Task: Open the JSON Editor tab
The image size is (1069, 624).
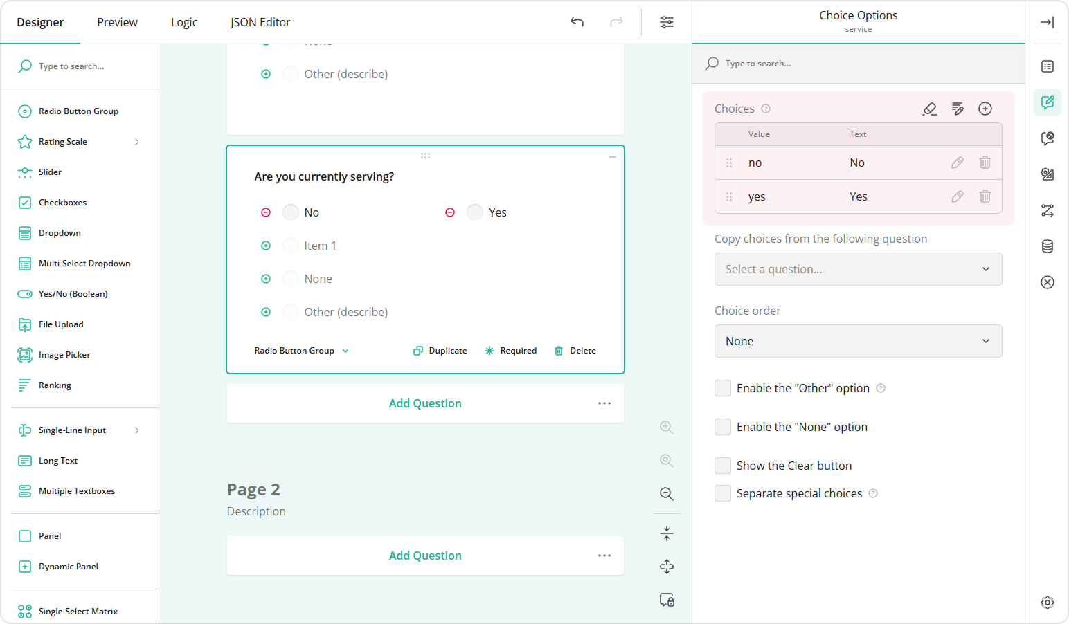Action: [x=260, y=21]
